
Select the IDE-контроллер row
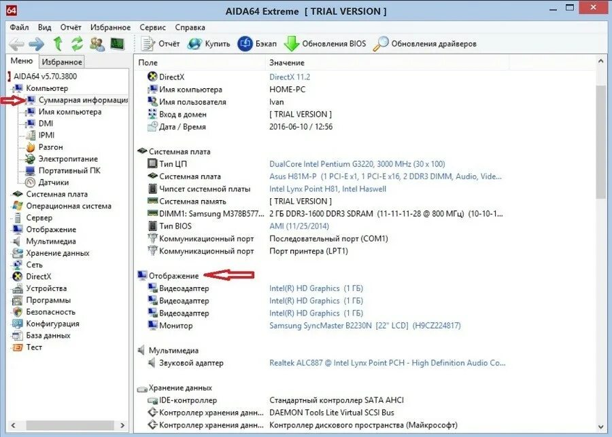click(x=275, y=400)
